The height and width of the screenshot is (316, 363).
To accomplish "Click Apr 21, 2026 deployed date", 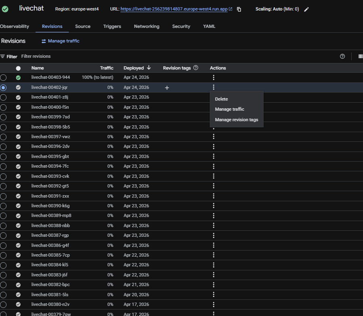I will [136, 284].
